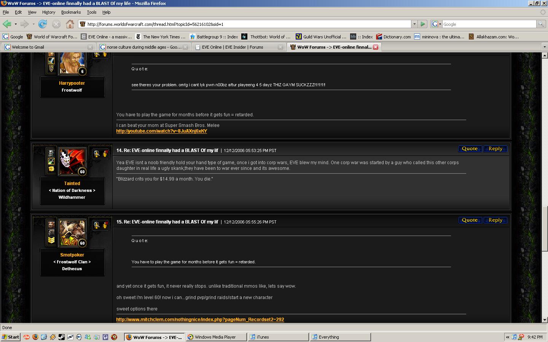The width and height of the screenshot is (548, 342).
Task: Switch to Windows Media Player taskbar button
Action: 216,337
